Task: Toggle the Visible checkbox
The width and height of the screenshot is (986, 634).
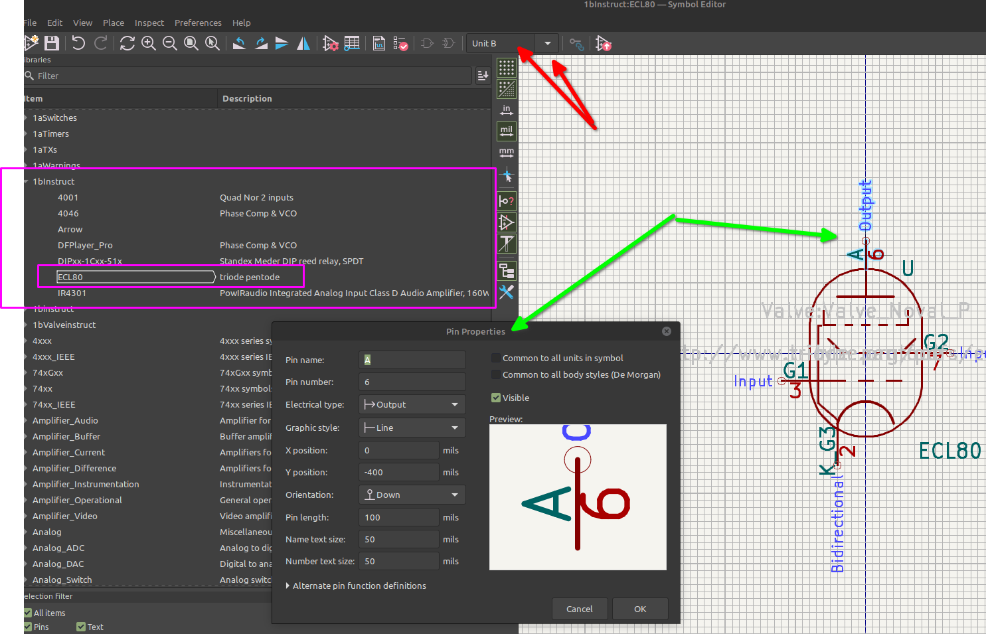Action: 495,398
